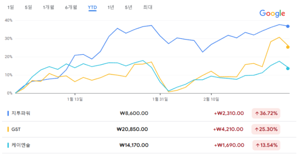This screenshot has width=299, height=156.
Task: Select the 1일 time range tab
Action: click(11, 8)
